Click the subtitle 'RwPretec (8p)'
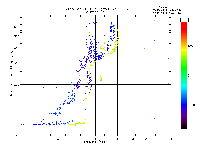Screen dimensions: 201x151 (95, 12)
